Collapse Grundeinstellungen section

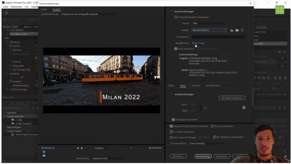click(172, 94)
